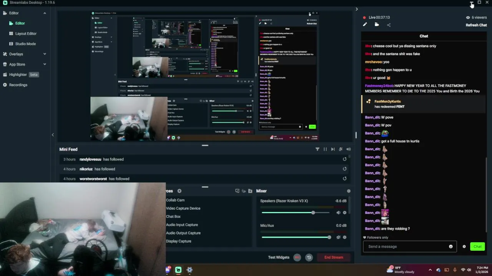The width and height of the screenshot is (492, 276).
Task: Add a source folder
Action: [x=250, y=191]
